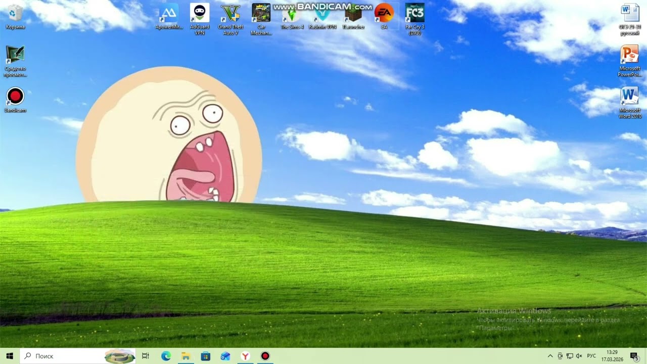
Task: Open the Windows Start menu
Action: pos(10,356)
